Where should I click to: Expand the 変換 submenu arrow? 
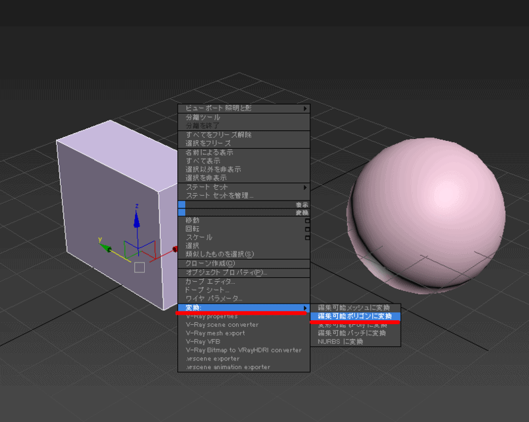pyautogui.click(x=305, y=308)
